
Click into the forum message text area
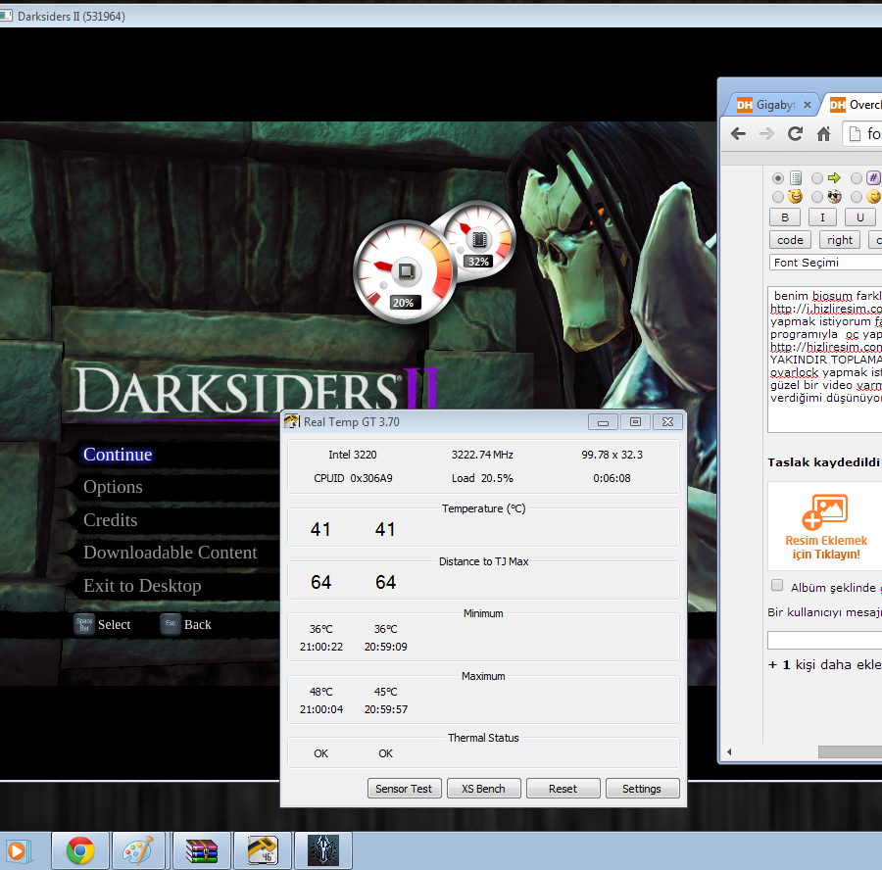(x=825, y=360)
